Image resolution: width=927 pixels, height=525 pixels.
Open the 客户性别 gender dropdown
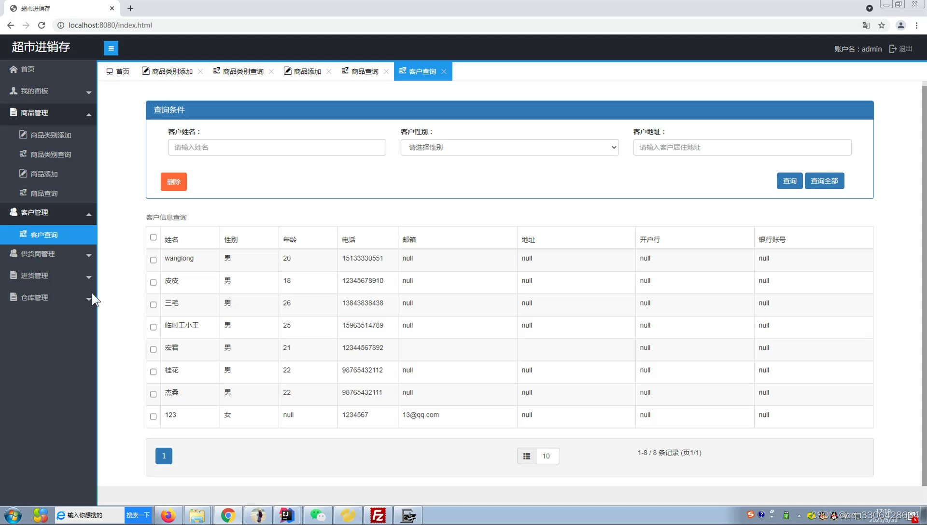(509, 147)
